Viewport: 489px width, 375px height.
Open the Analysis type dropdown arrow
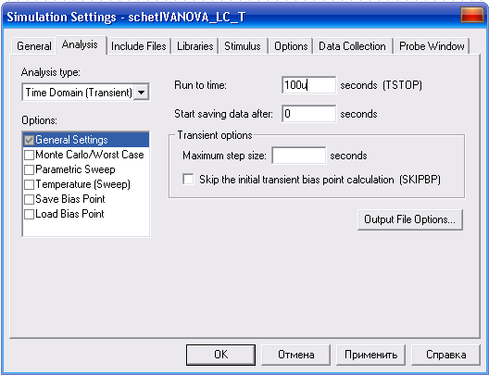(141, 93)
